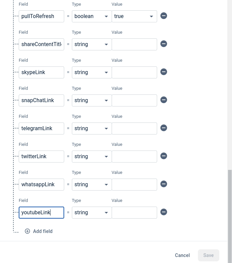Open type selector for twitterLink

[x=92, y=156]
